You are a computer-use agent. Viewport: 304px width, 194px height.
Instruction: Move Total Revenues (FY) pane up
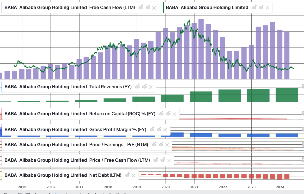[137, 86]
